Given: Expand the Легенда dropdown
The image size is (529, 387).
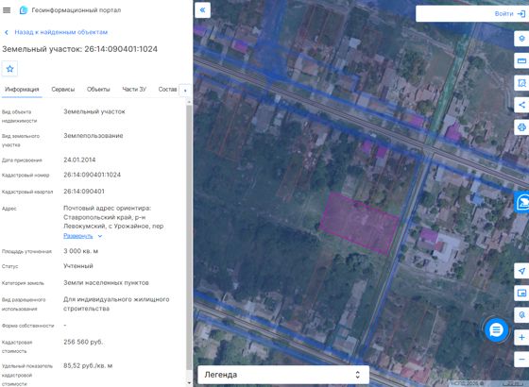Looking at the screenshot, I should click(283, 375).
